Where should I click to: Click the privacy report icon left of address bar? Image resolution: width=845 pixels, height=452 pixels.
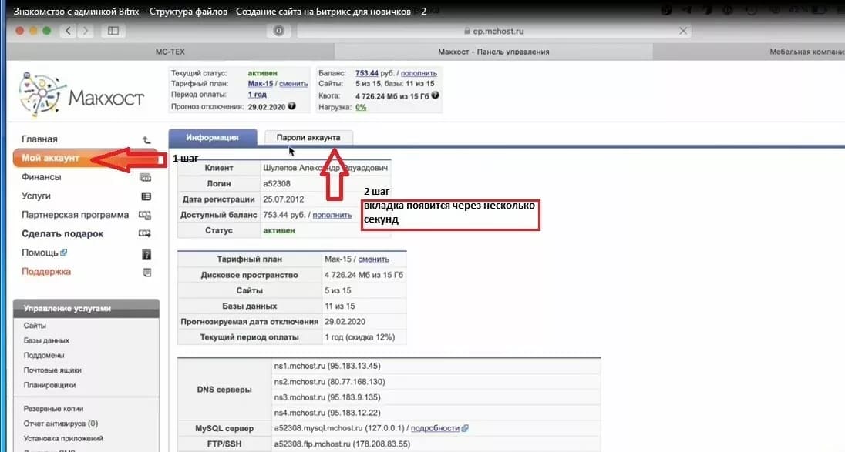coord(278,31)
